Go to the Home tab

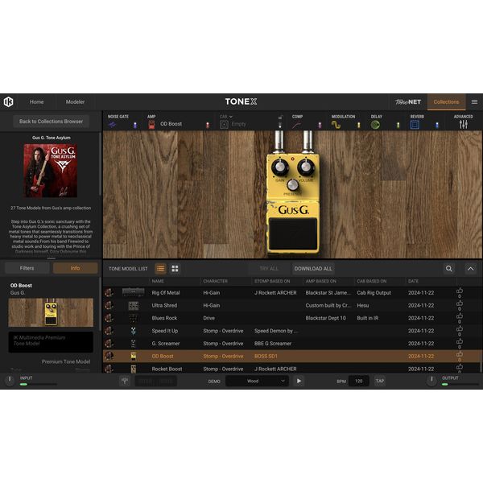[x=37, y=102]
